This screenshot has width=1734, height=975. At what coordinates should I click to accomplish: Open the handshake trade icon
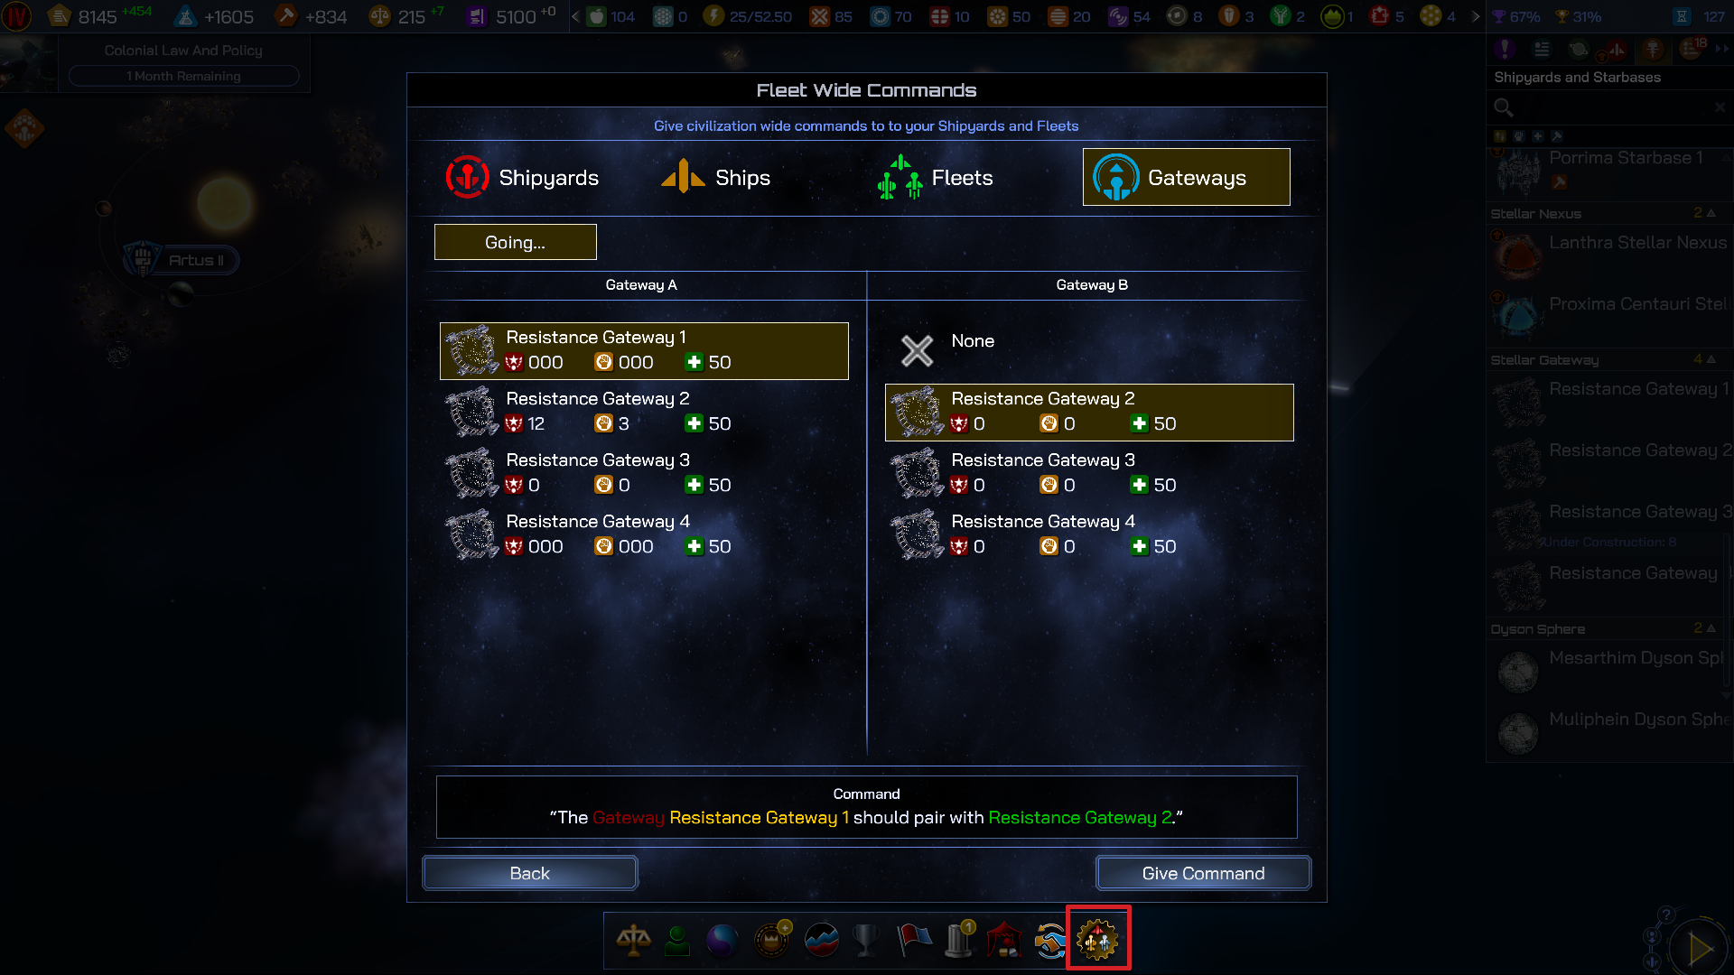(x=1049, y=942)
